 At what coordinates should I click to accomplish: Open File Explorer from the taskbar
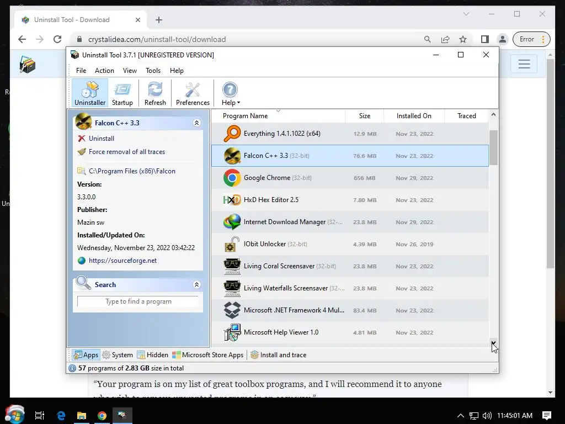82,415
